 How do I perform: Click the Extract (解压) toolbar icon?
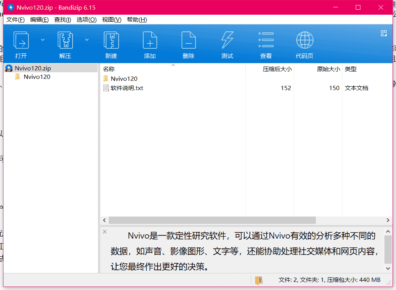[65, 40]
